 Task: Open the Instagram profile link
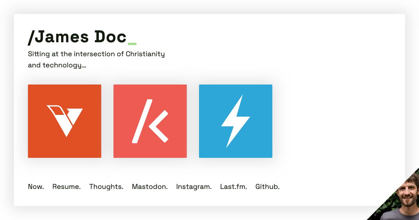194,187
